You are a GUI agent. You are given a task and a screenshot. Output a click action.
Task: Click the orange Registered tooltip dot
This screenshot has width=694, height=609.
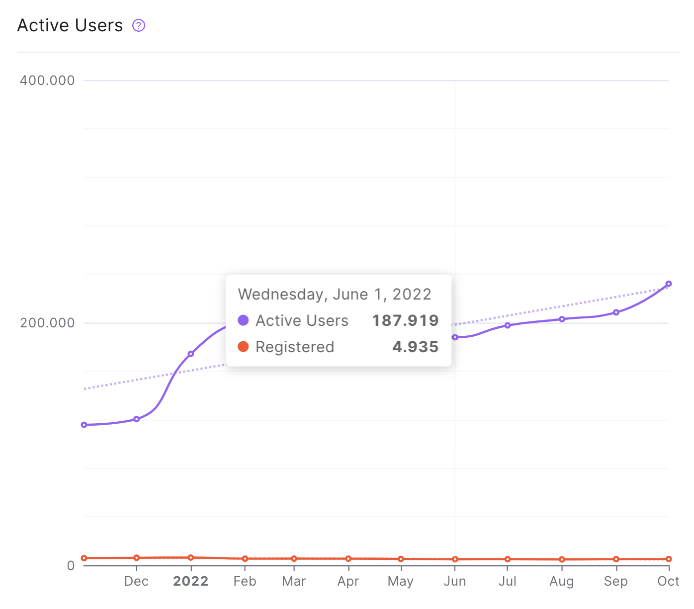243,346
